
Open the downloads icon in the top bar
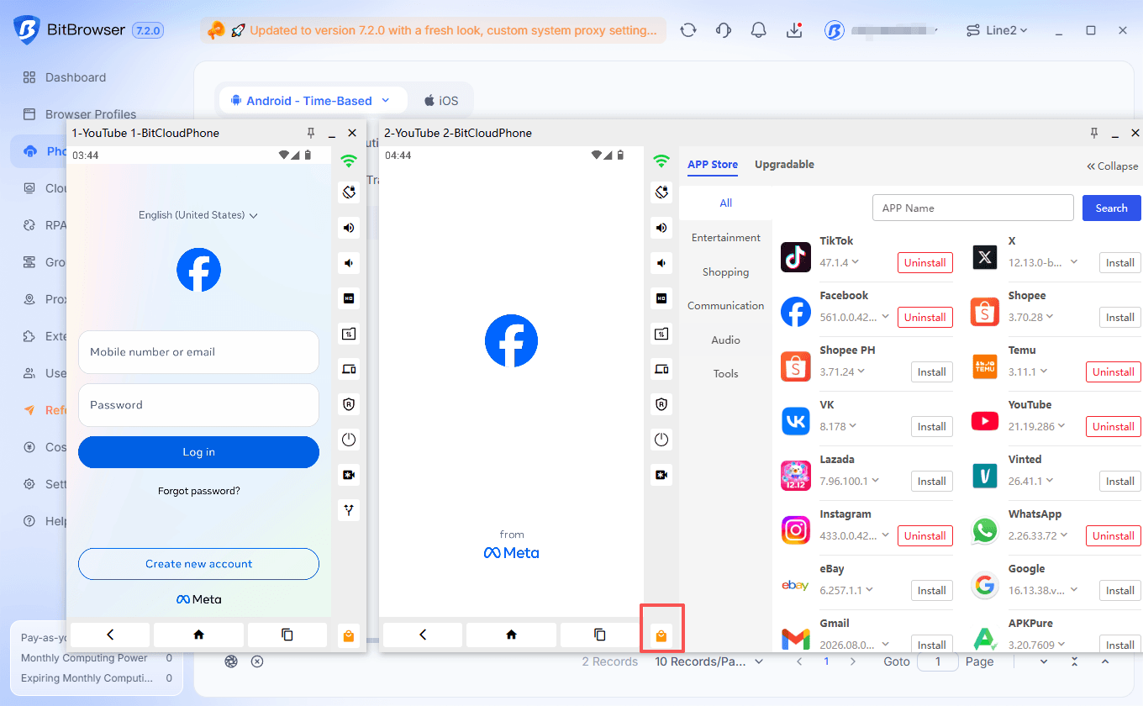(794, 30)
